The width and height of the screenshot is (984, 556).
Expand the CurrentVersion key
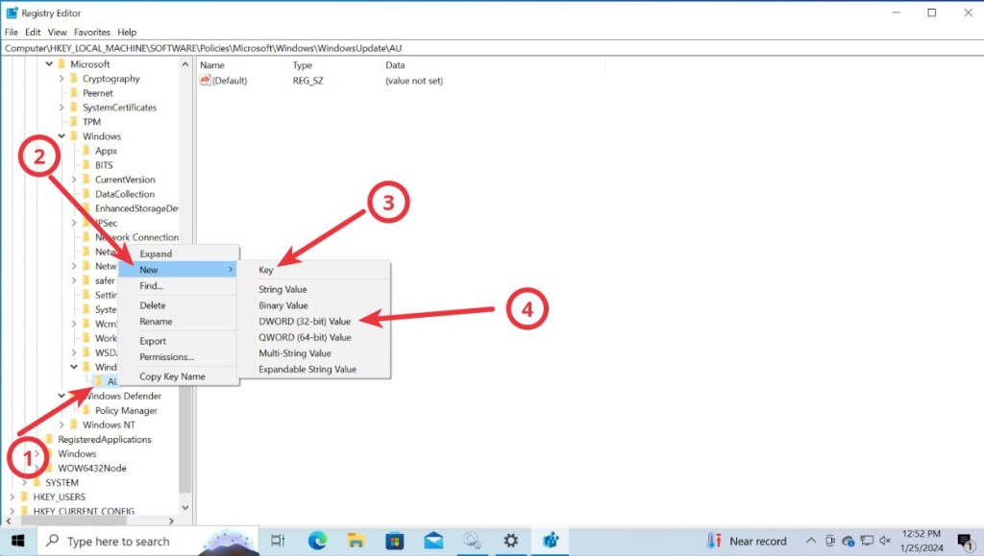pos(74,180)
